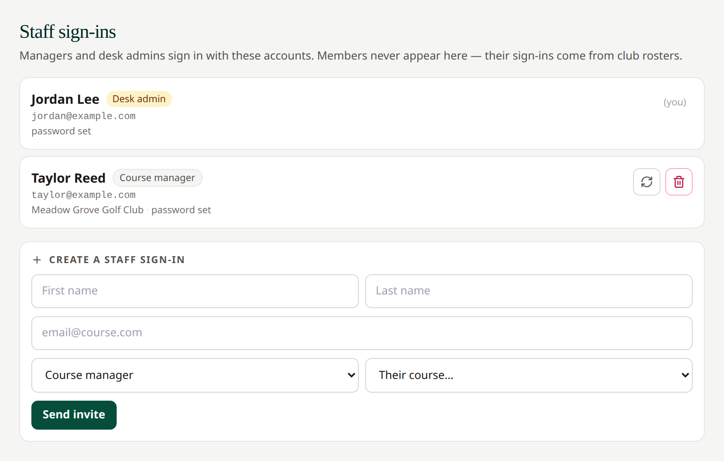The image size is (724, 461).
Task: Click the taylor@example.com email text
Action: pyautogui.click(x=84, y=195)
